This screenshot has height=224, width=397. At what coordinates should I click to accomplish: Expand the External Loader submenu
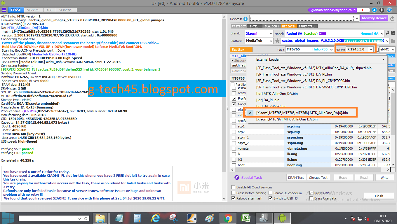321,60
